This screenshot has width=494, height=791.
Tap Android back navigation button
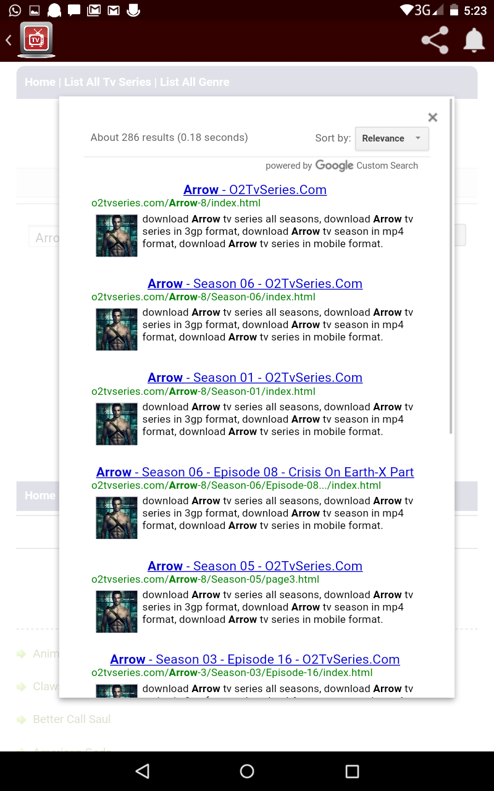143,771
